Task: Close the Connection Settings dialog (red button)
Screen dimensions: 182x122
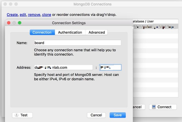Action: 9,23
